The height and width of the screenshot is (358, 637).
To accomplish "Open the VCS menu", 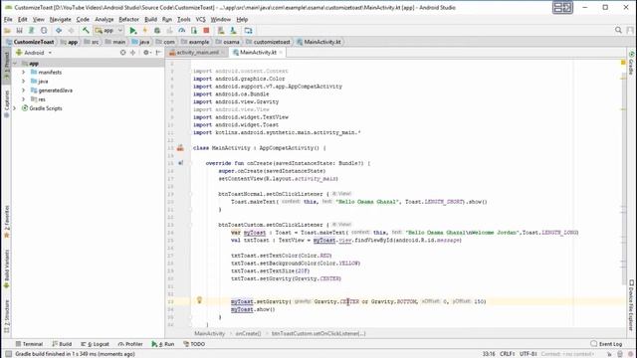I will (200, 19).
